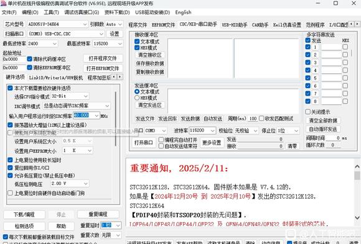The height and width of the screenshot is (244, 361).
Task: Toggle 清除代码缓冲区 checkbox
Action: pyautogui.click(x=29, y=59)
